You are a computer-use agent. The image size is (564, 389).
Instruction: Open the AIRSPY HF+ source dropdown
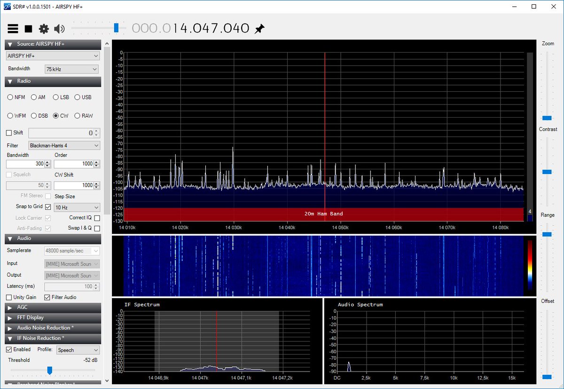tap(53, 56)
